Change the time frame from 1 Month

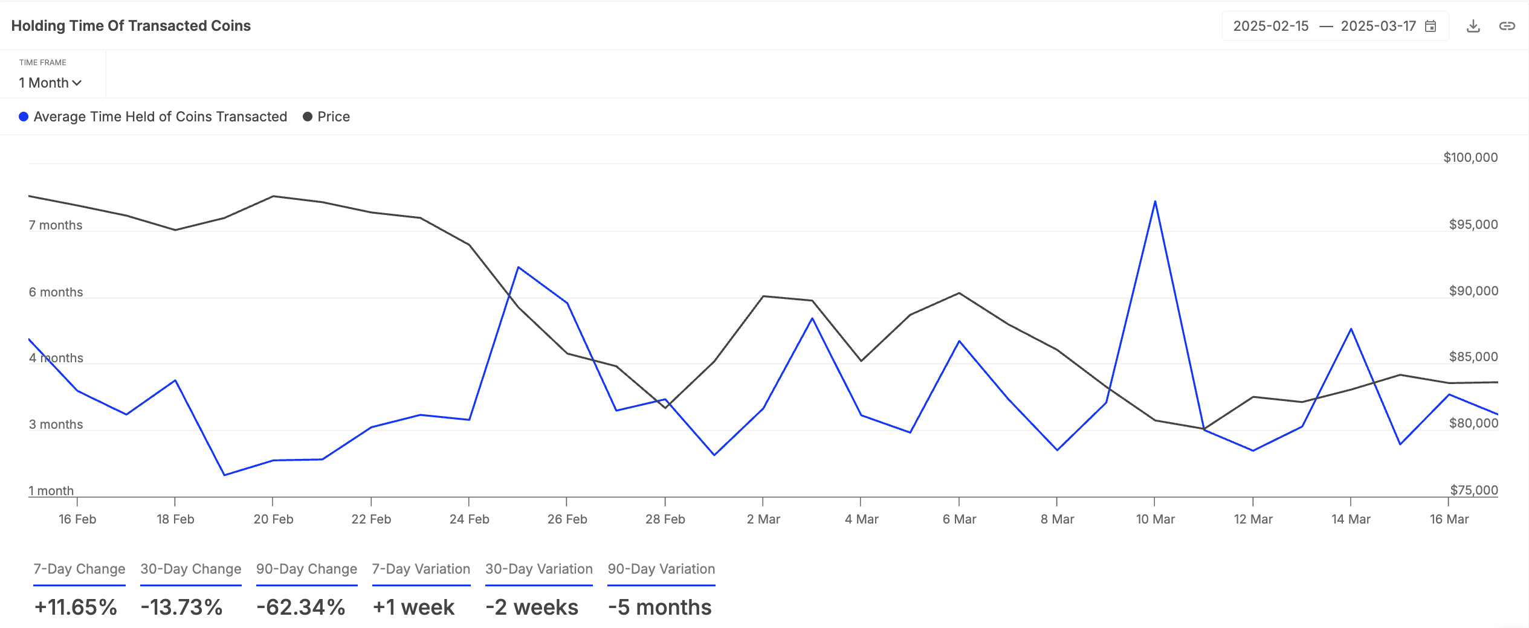pos(50,83)
